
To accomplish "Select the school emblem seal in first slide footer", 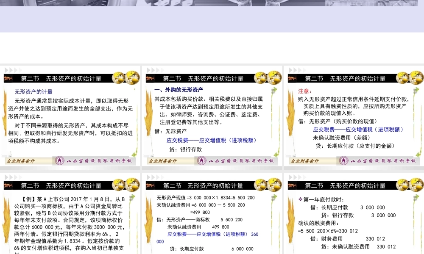I will pyautogui.click(x=59, y=161).
